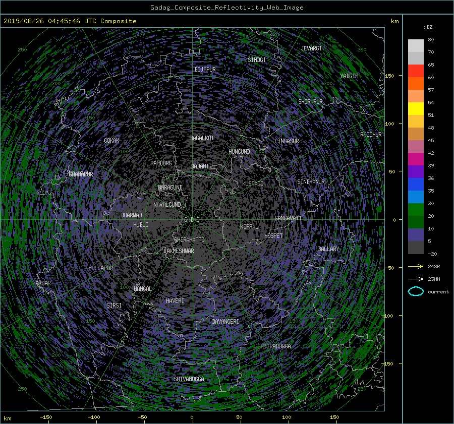Click the SIRSI city label
The width and height of the screenshot is (454, 424).
point(114,306)
